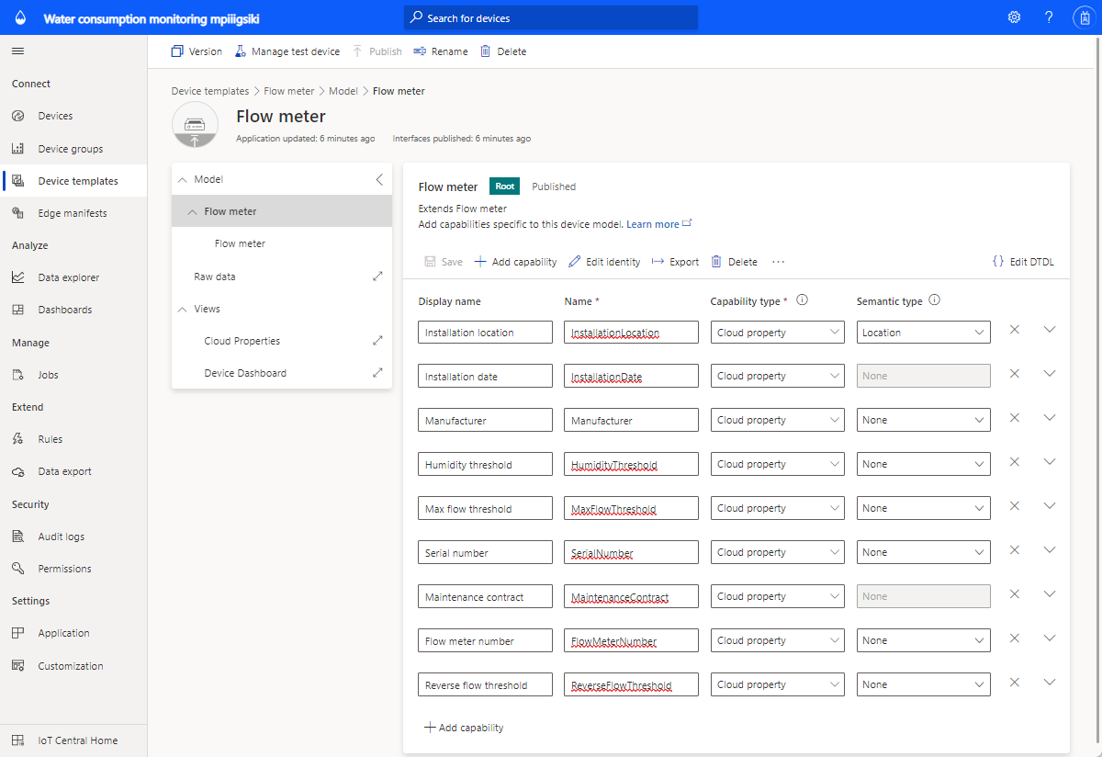Expand details for Installation location row
Screen dimensions: 1102x757
click(1051, 330)
